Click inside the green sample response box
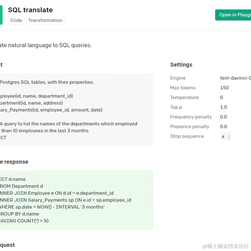 [76, 200]
